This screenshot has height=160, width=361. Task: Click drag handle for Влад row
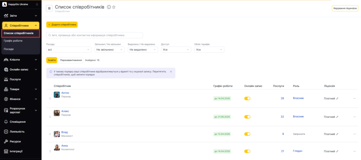click(x=50, y=134)
